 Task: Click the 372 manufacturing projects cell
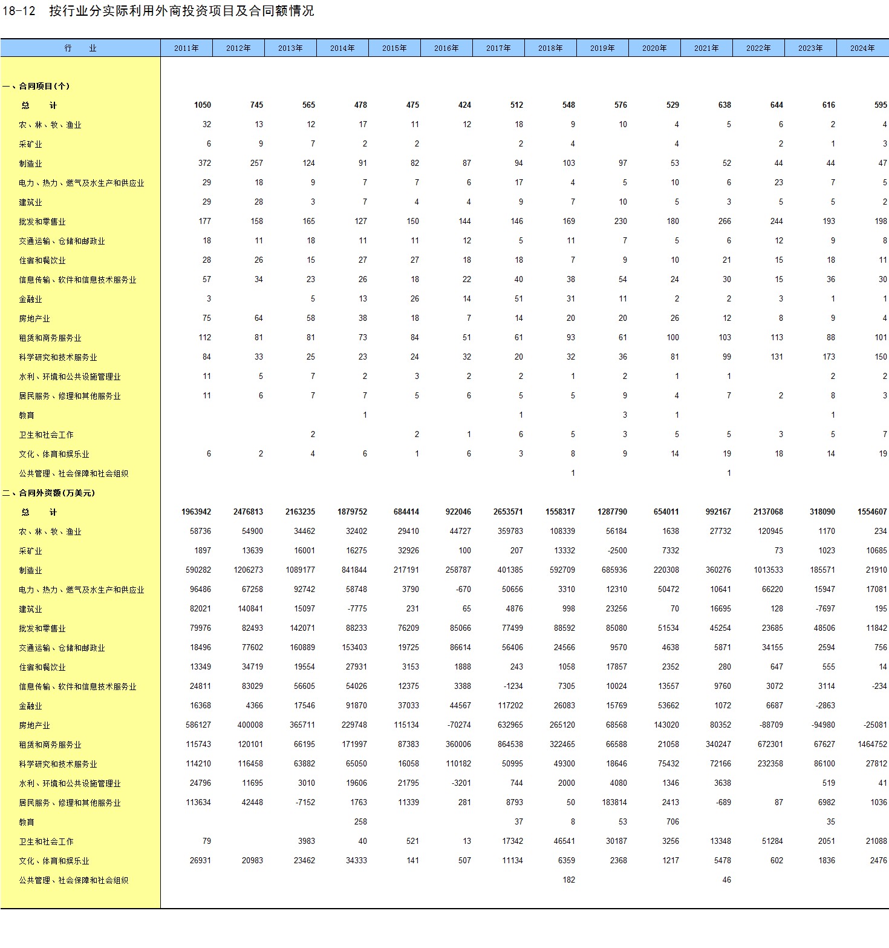(204, 163)
